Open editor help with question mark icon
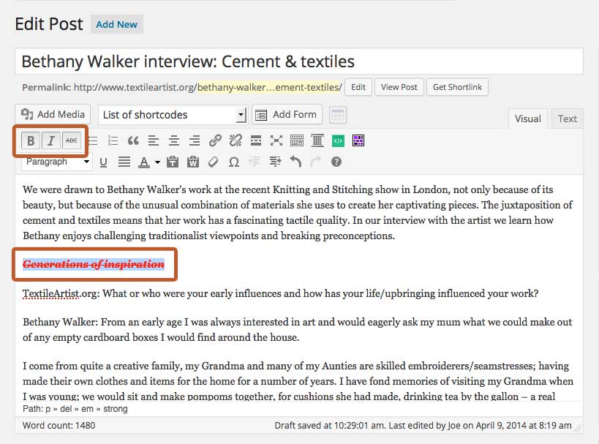This screenshot has width=599, height=444. click(x=336, y=162)
